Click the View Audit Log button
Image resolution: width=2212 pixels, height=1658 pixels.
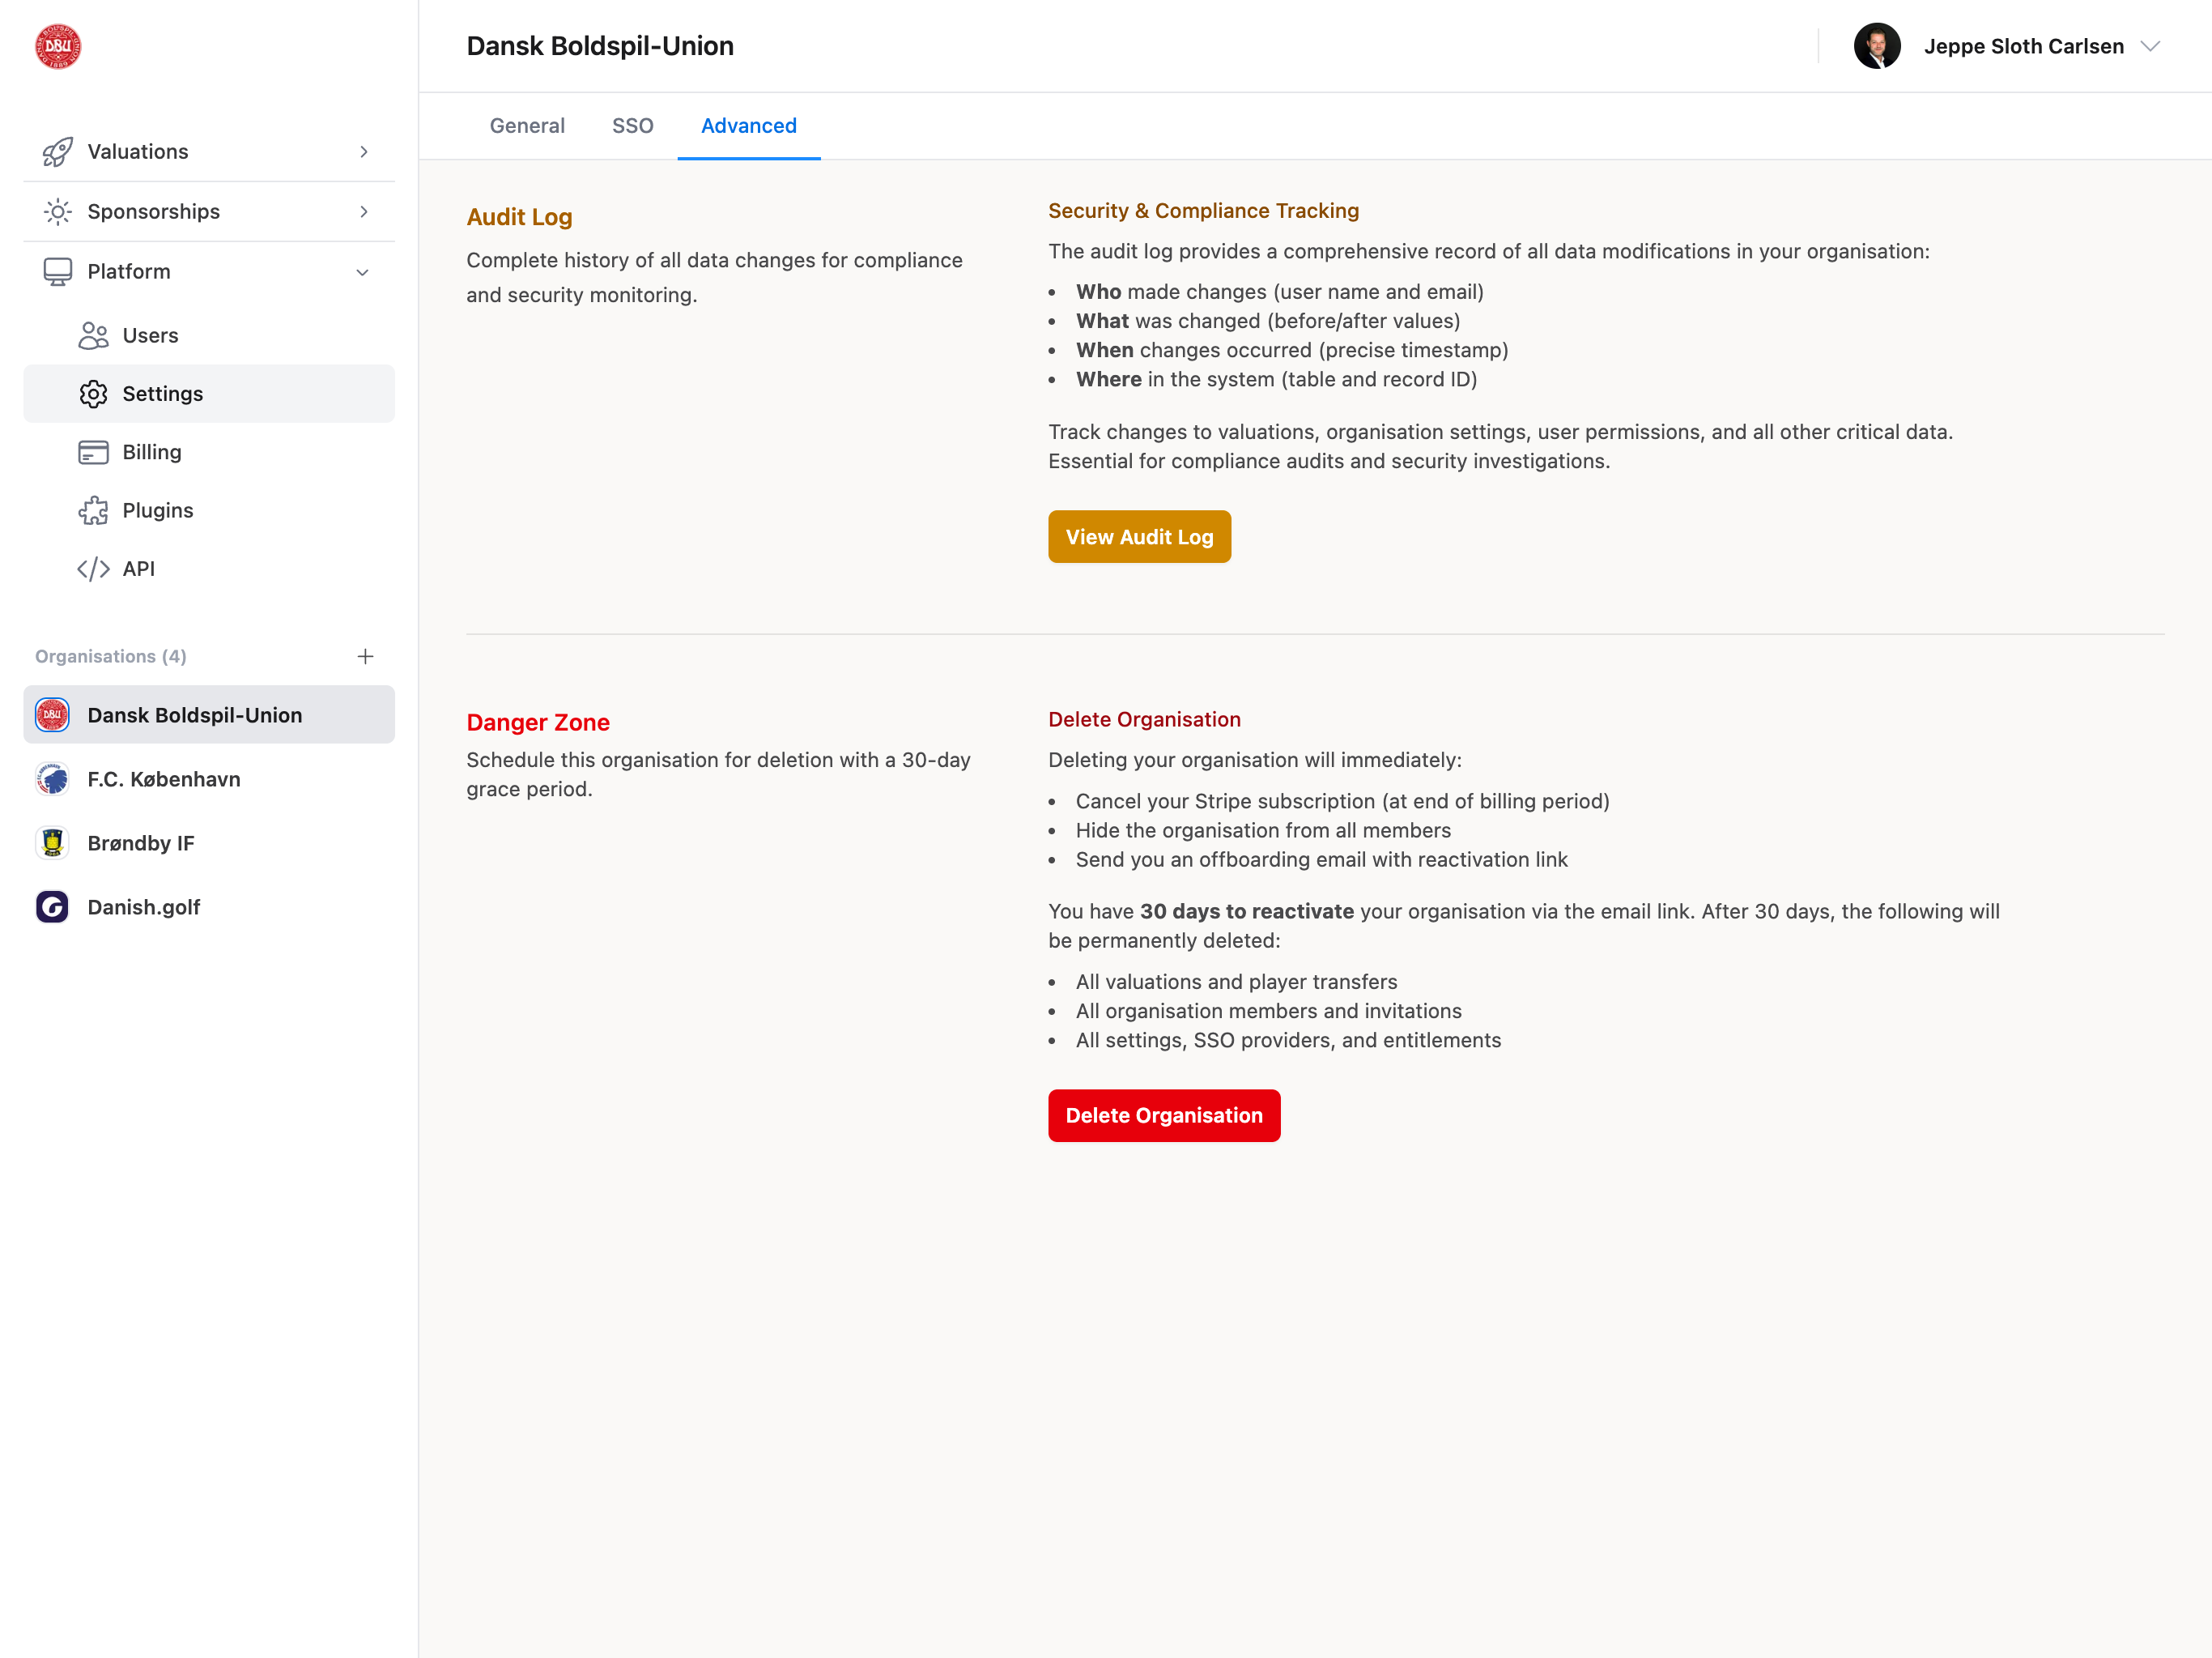pos(1139,537)
